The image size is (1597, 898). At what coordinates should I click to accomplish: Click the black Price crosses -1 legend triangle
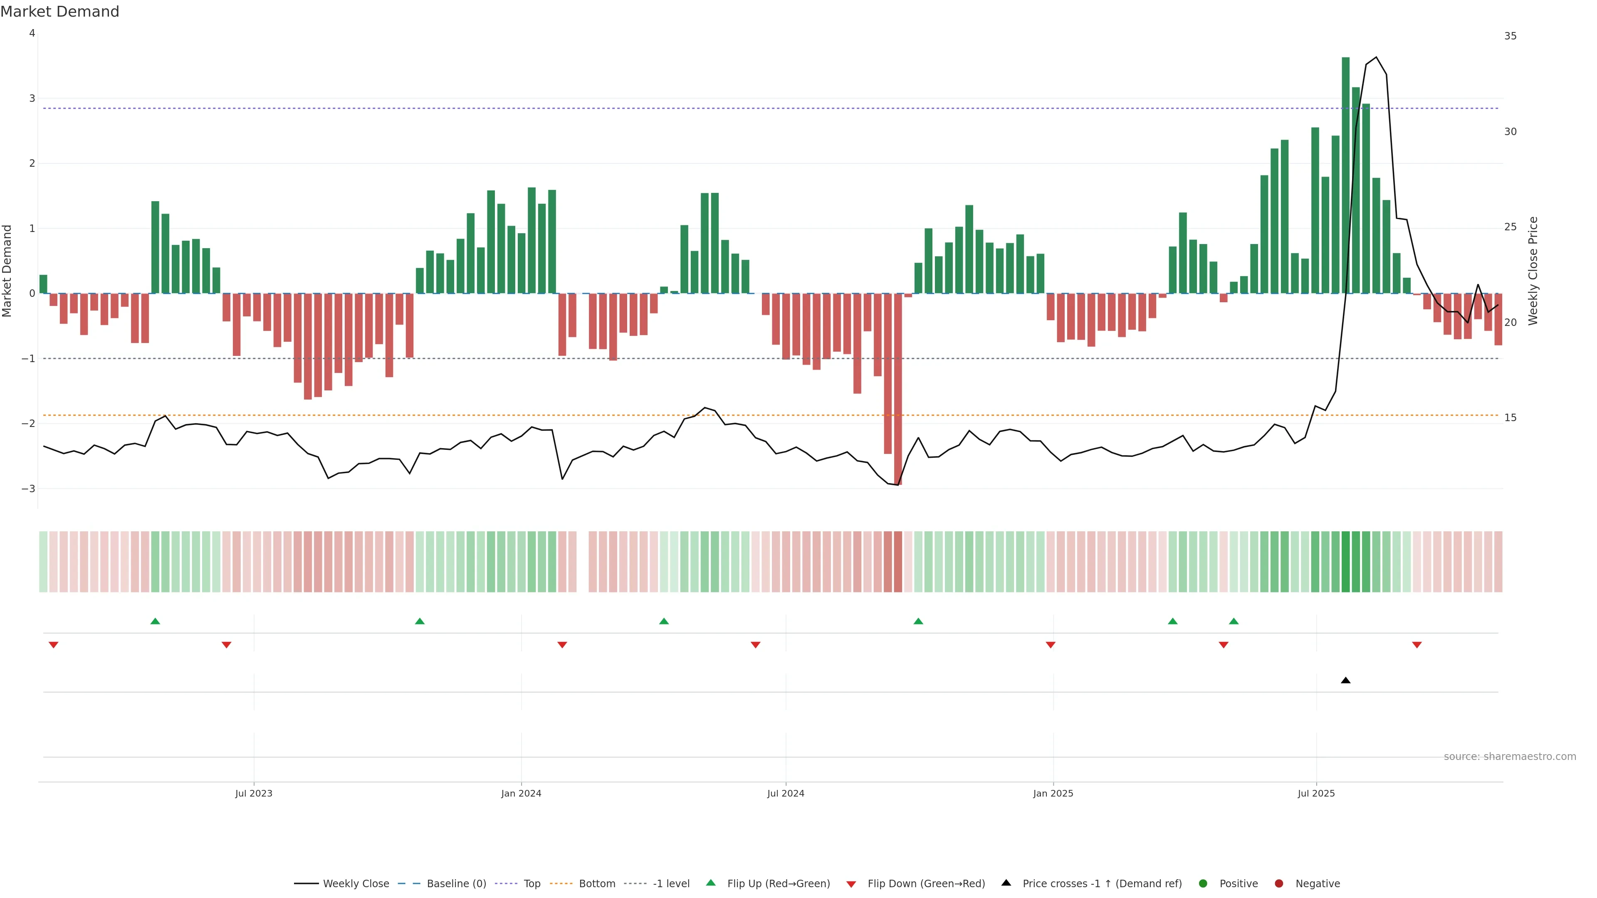click(1006, 883)
